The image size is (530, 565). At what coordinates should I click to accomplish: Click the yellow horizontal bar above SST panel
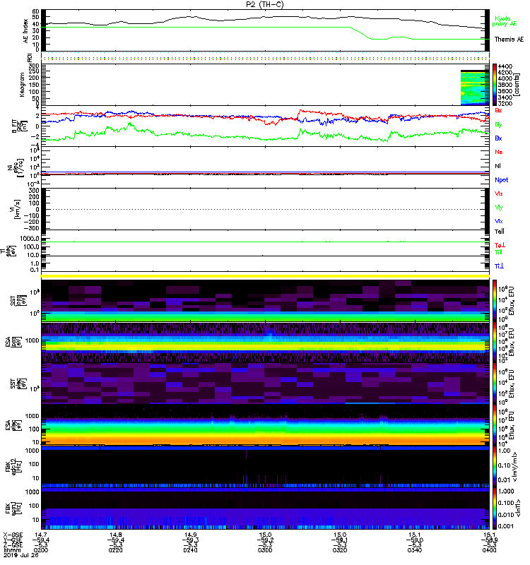coord(265,276)
